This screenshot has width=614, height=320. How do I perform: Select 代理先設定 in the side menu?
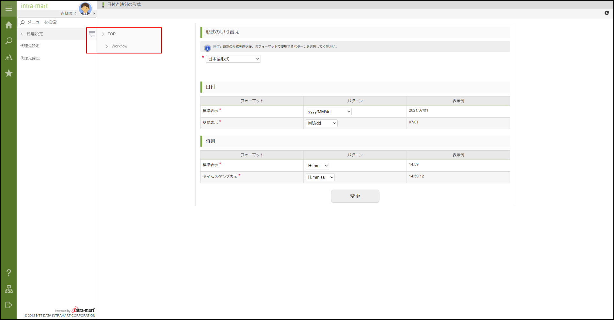coord(30,46)
